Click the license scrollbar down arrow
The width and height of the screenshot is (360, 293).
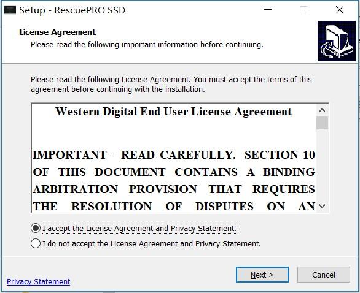point(322,206)
